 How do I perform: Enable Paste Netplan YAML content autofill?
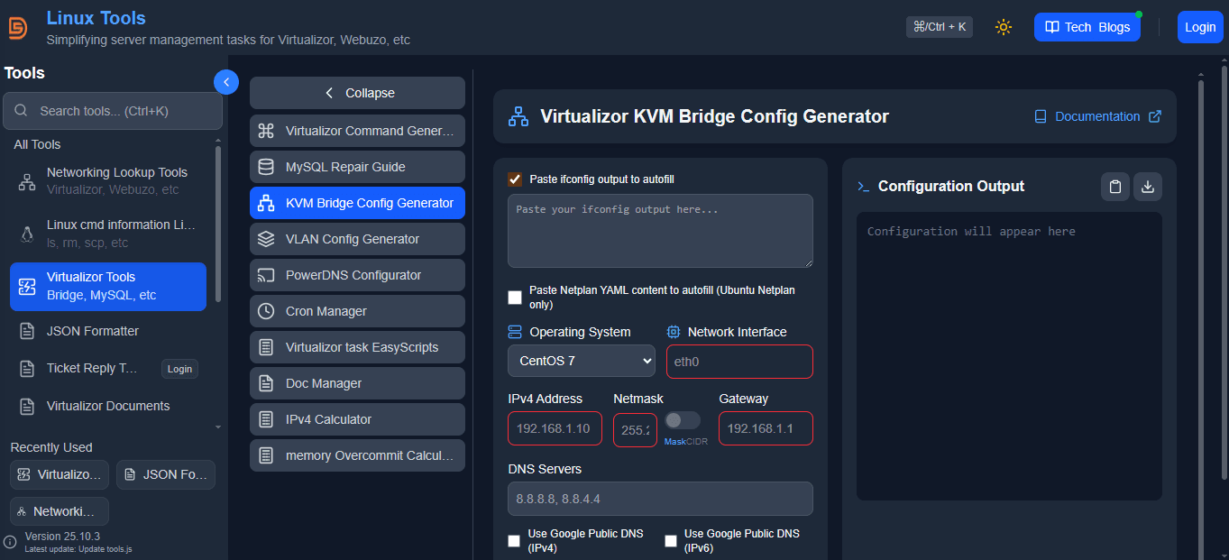tap(515, 298)
